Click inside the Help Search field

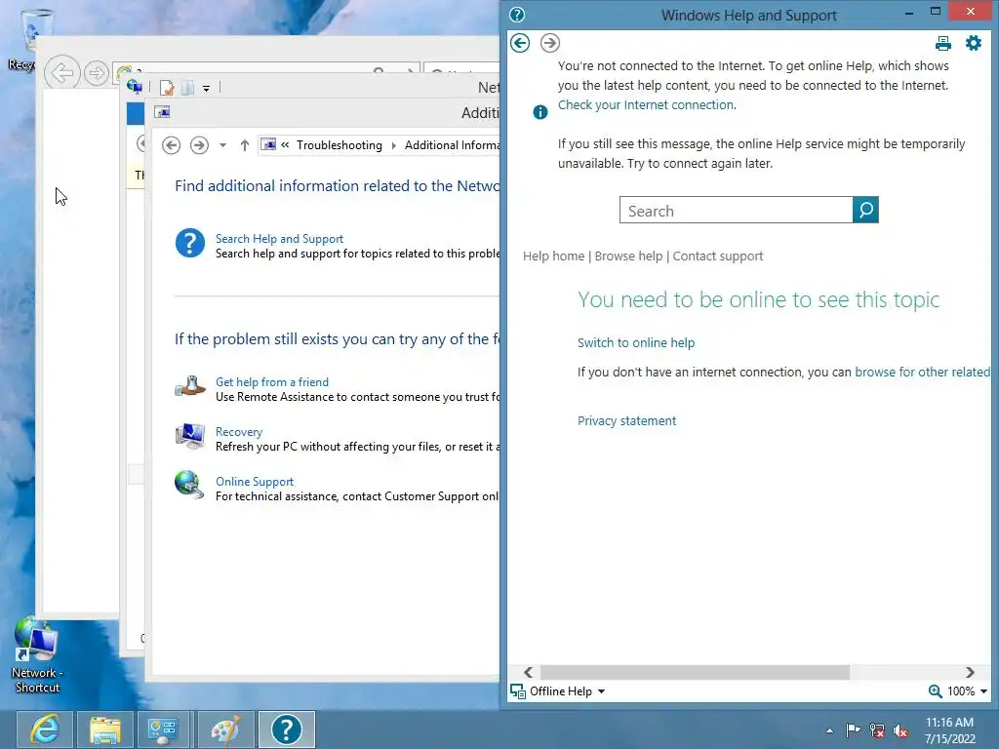tap(736, 211)
